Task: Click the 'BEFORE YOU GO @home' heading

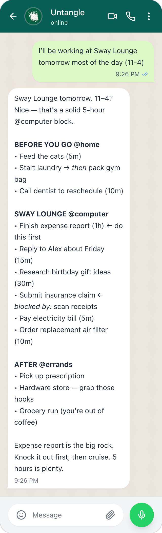Action: point(57,144)
